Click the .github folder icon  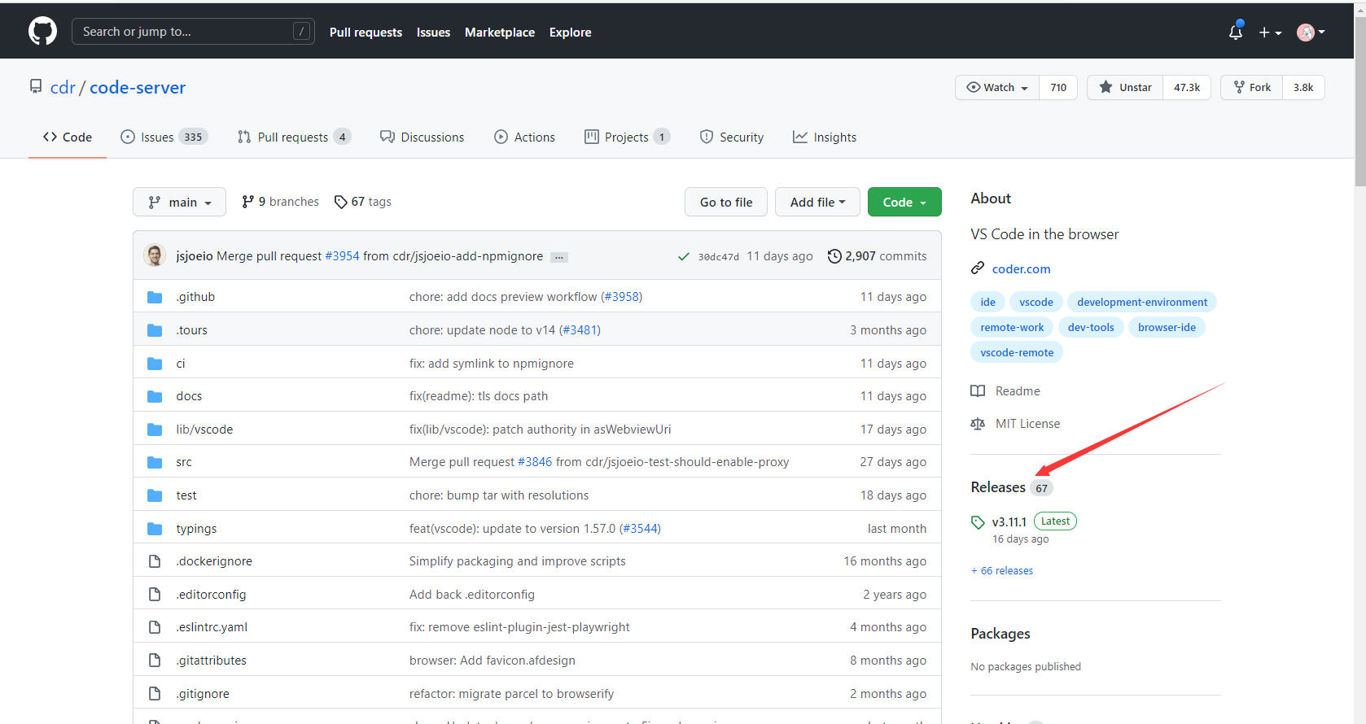click(155, 297)
